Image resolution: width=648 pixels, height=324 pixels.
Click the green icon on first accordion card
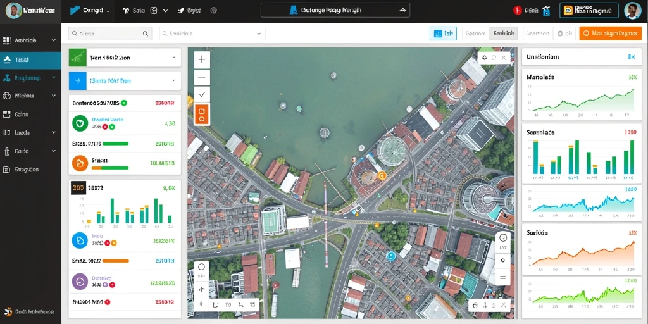coord(78,58)
